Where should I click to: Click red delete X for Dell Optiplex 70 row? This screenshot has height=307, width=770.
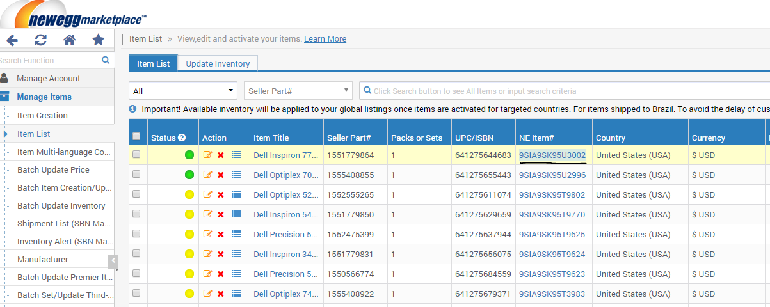pos(221,175)
